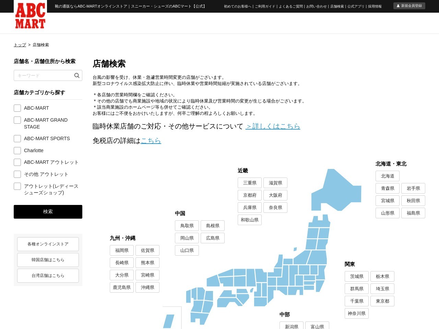Select 広島県 prefecture button

click(x=213, y=238)
